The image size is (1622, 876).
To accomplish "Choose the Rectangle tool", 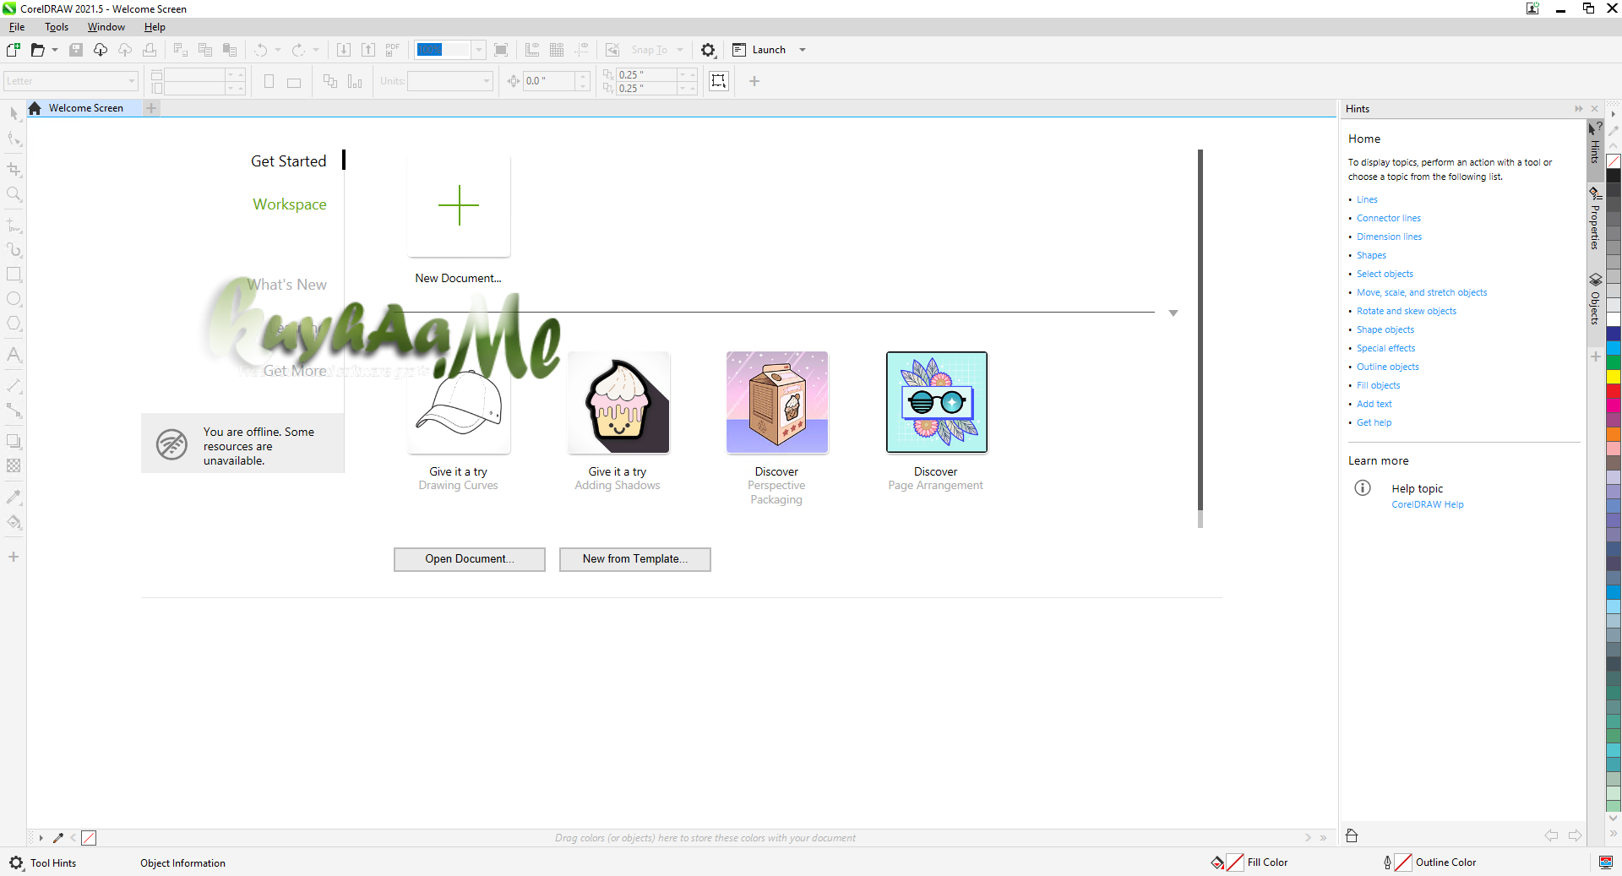I will [x=14, y=273].
